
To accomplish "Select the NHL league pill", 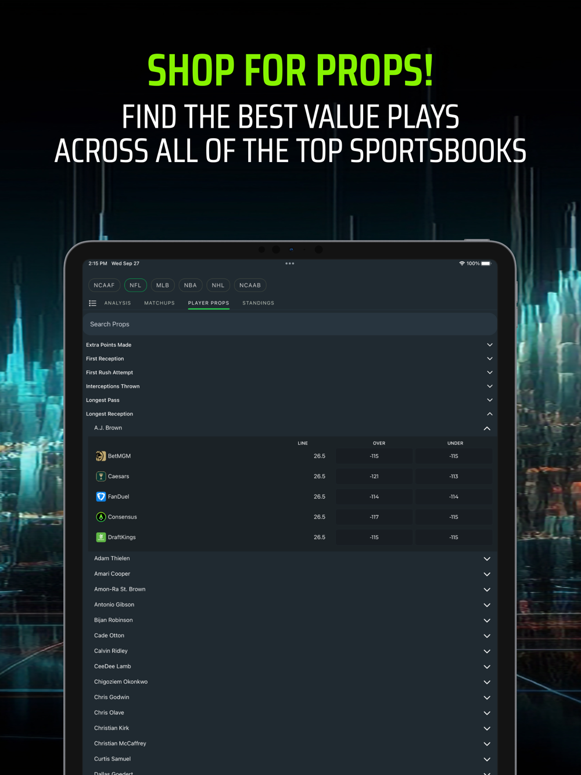I will [x=218, y=285].
